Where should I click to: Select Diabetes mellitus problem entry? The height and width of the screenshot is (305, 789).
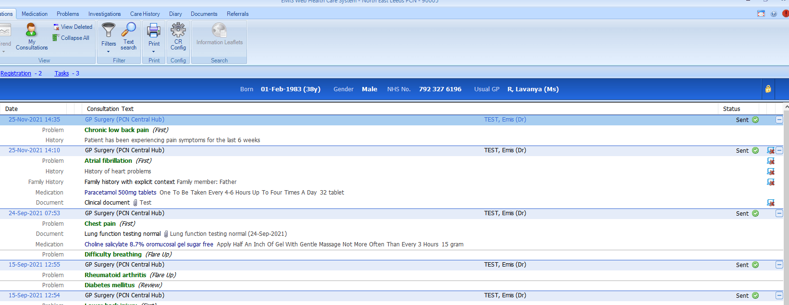point(110,285)
